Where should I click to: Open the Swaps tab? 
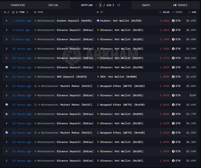point(146,5)
